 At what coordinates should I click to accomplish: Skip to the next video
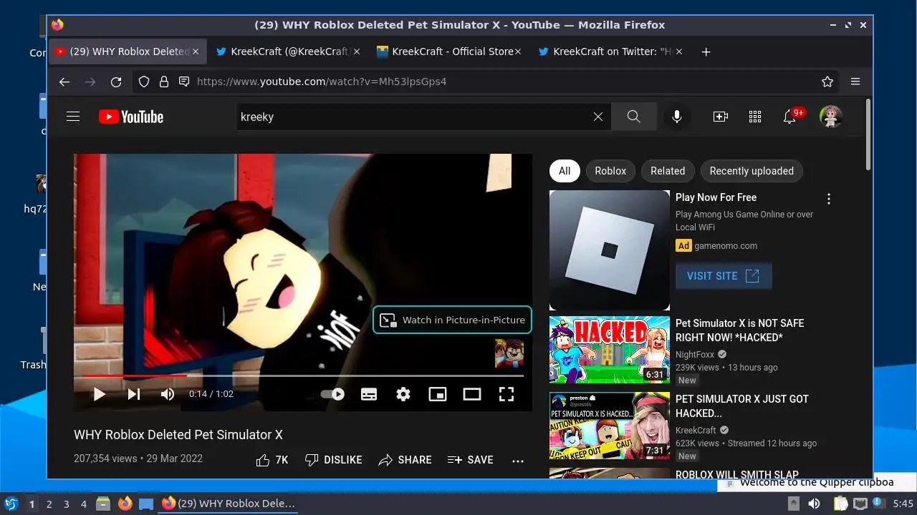tap(134, 394)
